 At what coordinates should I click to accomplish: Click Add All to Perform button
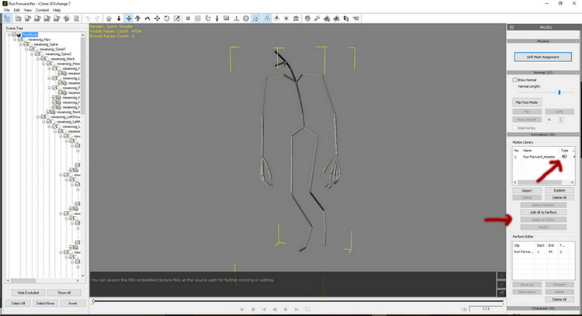tap(542, 212)
